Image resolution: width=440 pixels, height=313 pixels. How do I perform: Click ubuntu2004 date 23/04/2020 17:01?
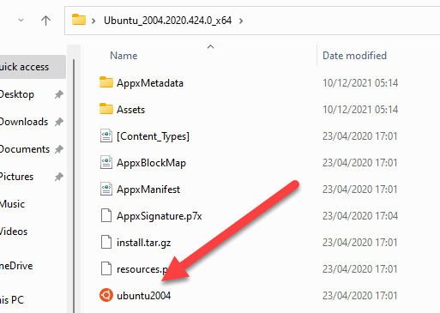pyautogui.click(x=360, y=296)
